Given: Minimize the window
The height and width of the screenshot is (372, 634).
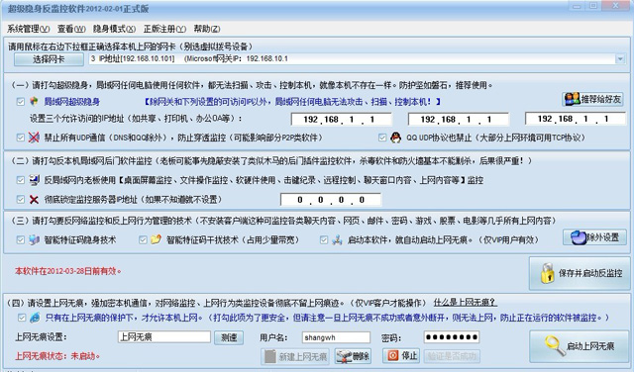Looking at the screenshot, I should [577, 6].
